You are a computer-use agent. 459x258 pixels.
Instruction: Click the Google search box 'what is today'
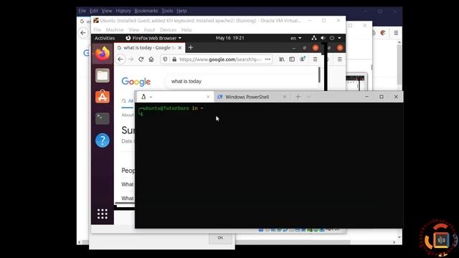click(x=242, y=81)
